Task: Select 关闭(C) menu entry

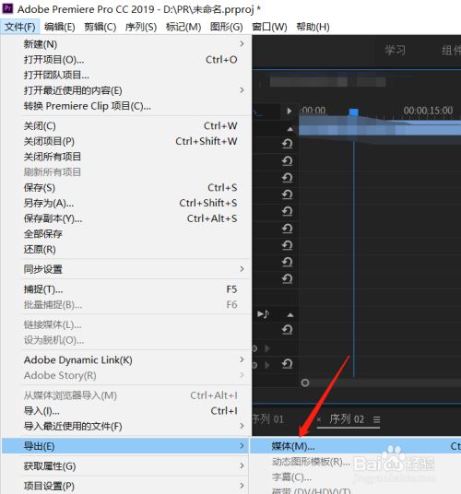Action: tap(126, 126)
